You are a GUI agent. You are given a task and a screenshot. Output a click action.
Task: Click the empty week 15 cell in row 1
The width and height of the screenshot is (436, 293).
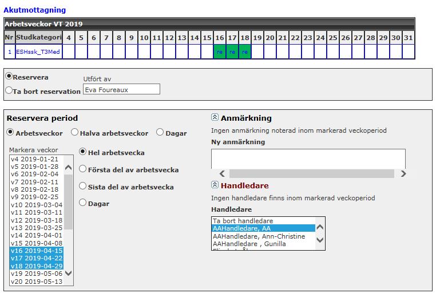207,52
